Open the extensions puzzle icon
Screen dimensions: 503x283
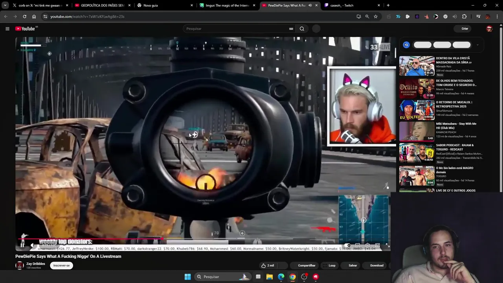pos(464,17)
